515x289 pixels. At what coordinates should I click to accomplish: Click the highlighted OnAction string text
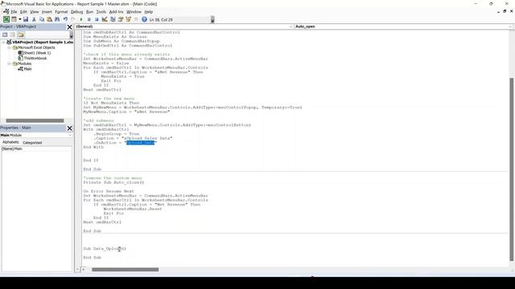click(x=140, y=143)
